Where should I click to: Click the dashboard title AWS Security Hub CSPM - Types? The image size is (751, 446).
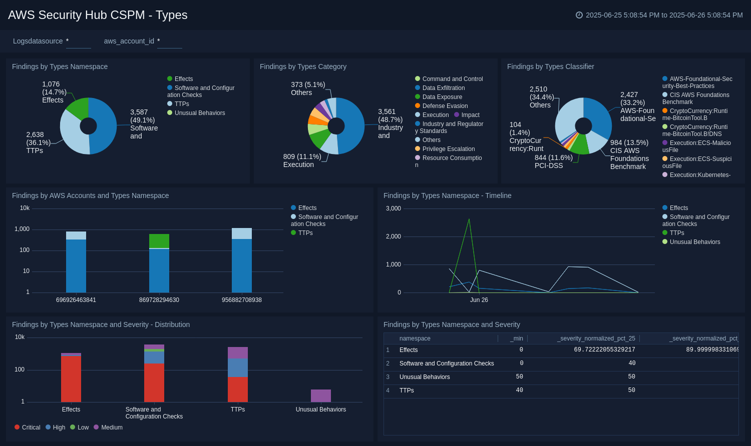click(98, 15)
